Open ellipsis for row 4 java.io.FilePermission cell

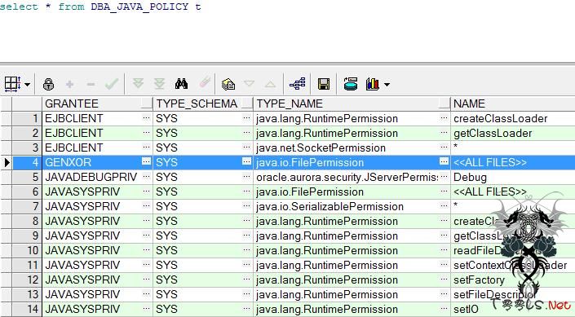[x=444, y=161]
